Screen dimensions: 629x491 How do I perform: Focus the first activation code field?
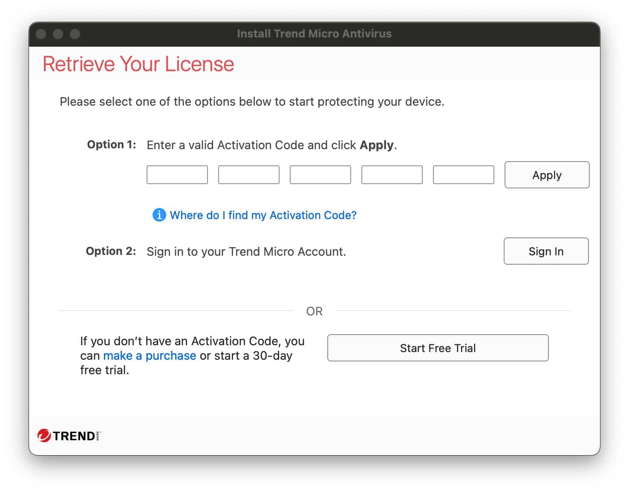tap(177, 175)
